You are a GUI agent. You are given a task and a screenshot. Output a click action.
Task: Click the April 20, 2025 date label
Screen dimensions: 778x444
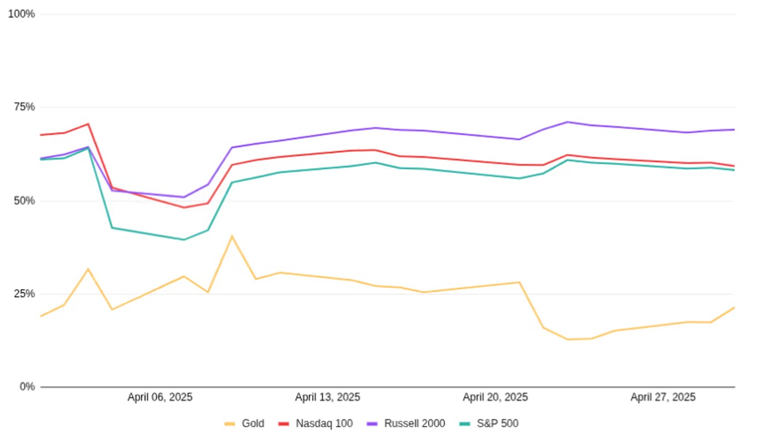tap(495, 397)
